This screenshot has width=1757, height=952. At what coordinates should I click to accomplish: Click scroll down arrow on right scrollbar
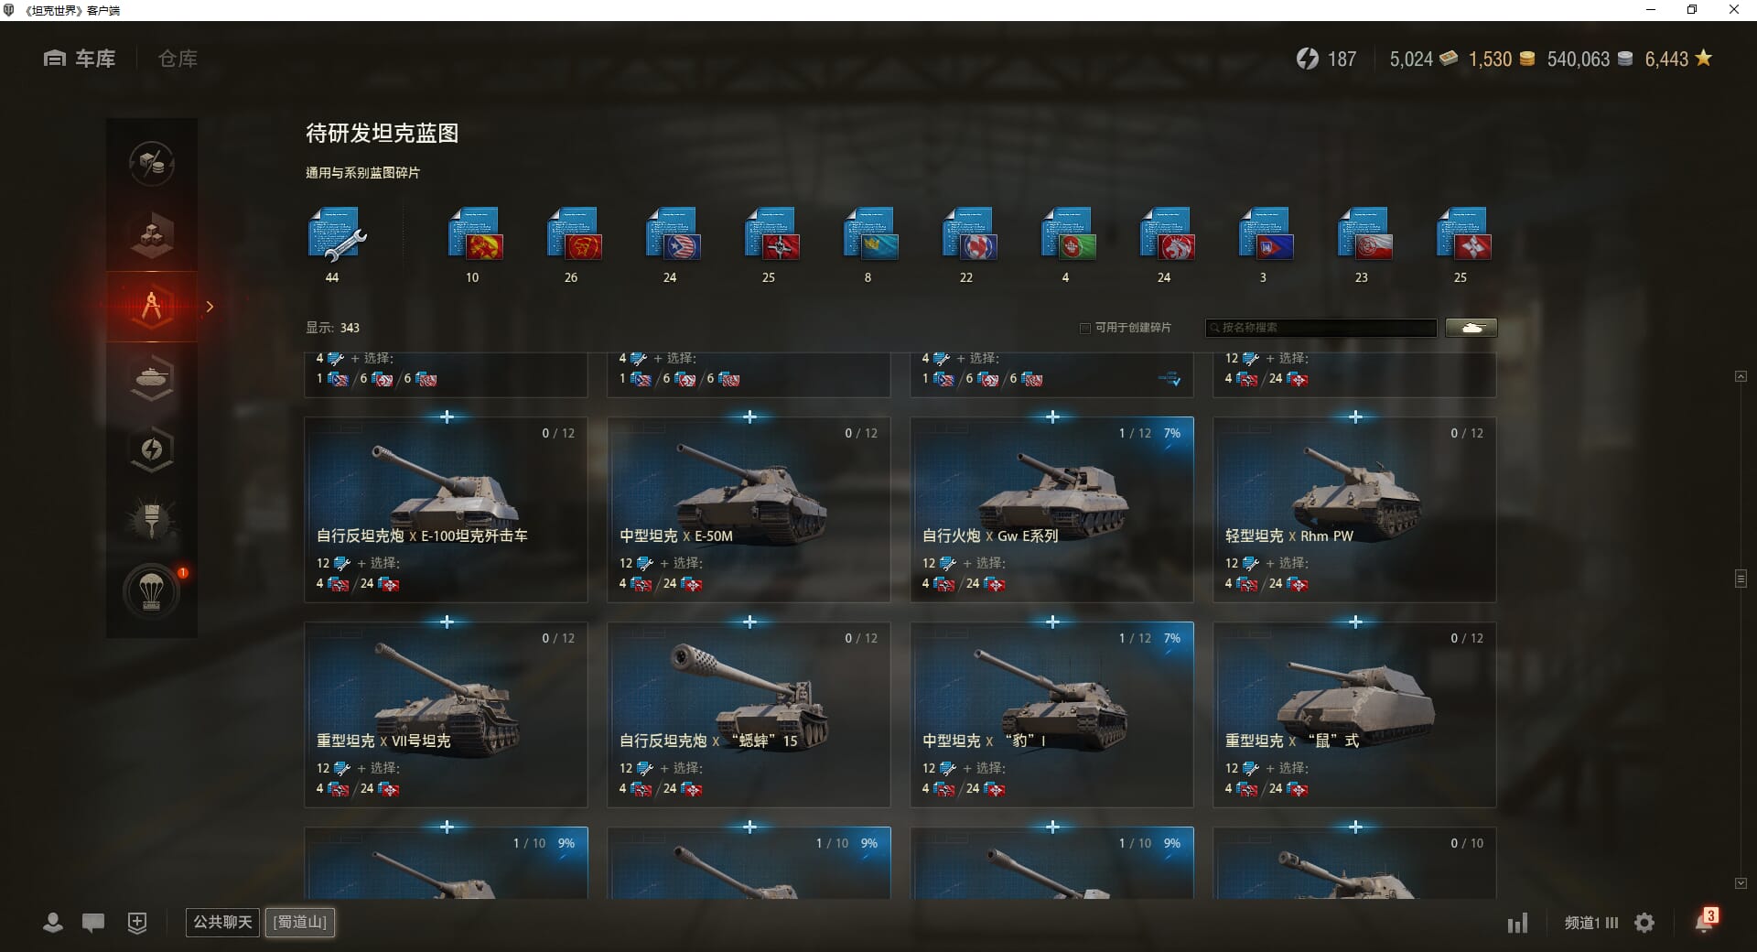(1741, 883)
